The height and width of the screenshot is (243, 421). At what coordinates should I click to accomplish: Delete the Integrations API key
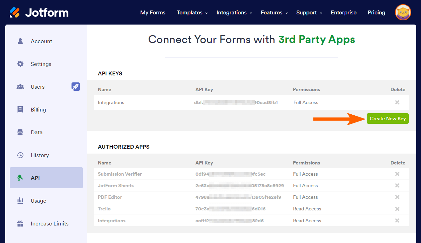pyautogui.click(x=397, y=102)
